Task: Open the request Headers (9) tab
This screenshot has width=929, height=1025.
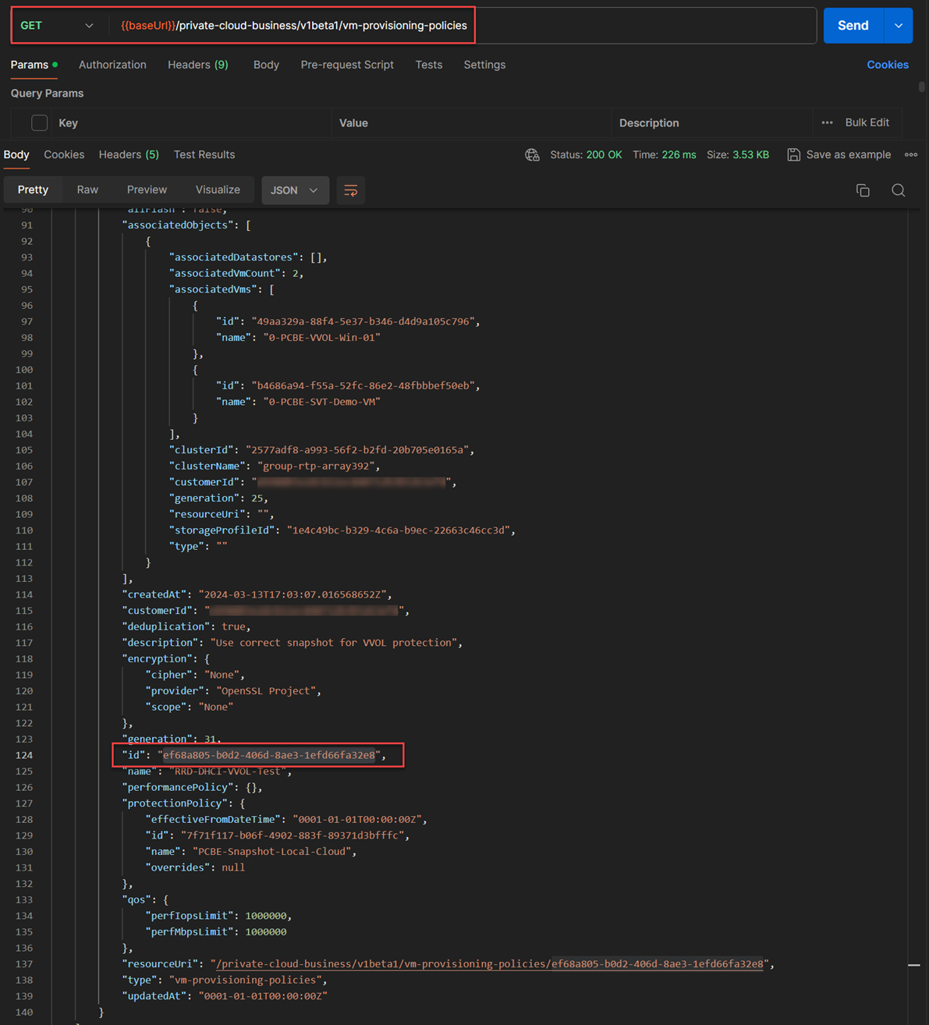Action: coord(198,65)
